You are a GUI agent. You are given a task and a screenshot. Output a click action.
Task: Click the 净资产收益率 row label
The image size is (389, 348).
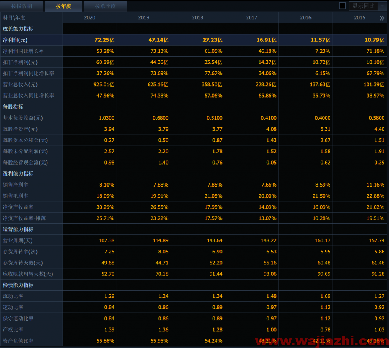pyautogui.click(x=18, y=207)
